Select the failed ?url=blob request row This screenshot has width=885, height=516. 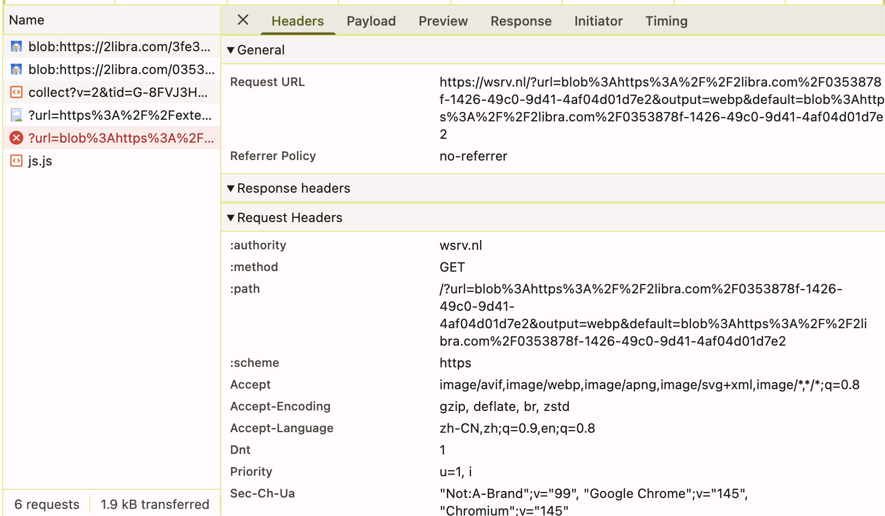pyautogui.click(x=120, y=138)
